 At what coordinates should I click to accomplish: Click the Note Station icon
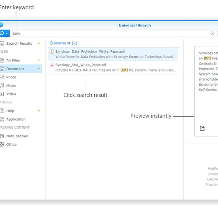tap(2, 136)
